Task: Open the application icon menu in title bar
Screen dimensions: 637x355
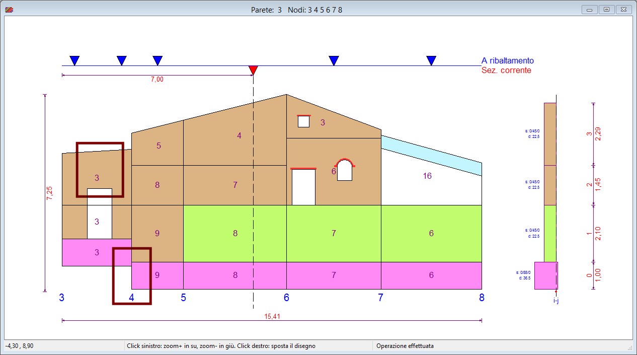Action: tap(9, 10)
